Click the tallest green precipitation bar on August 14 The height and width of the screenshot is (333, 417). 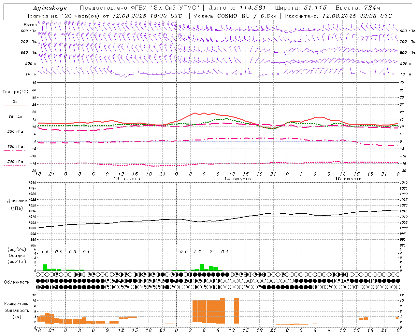[x=202, y=267]
